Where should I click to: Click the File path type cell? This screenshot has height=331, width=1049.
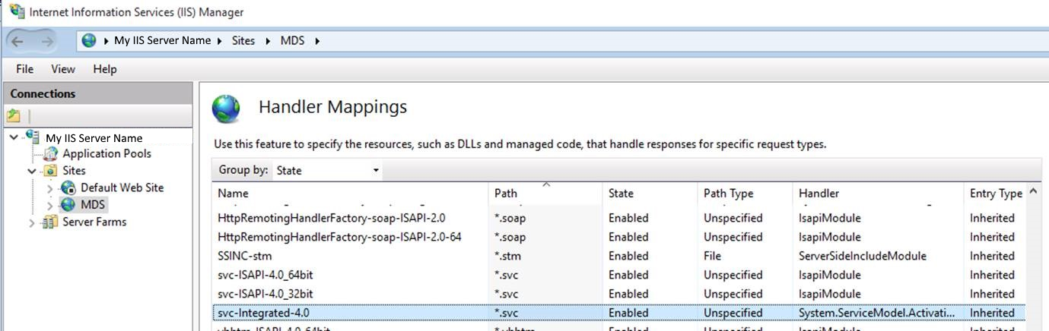pos(712,256)
